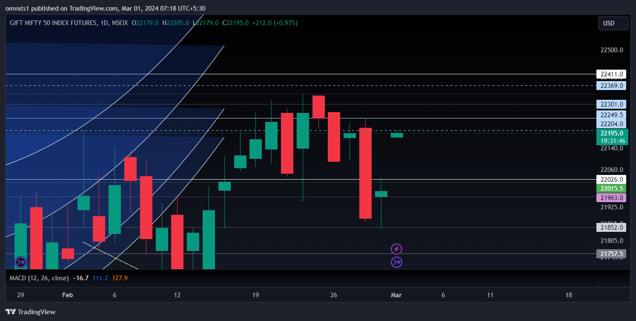Click the Feb label on the time axis
636x321 pixels.
tap(67, 295)
